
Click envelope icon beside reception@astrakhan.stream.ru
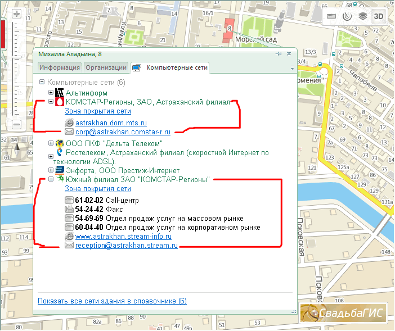[69, 245]
